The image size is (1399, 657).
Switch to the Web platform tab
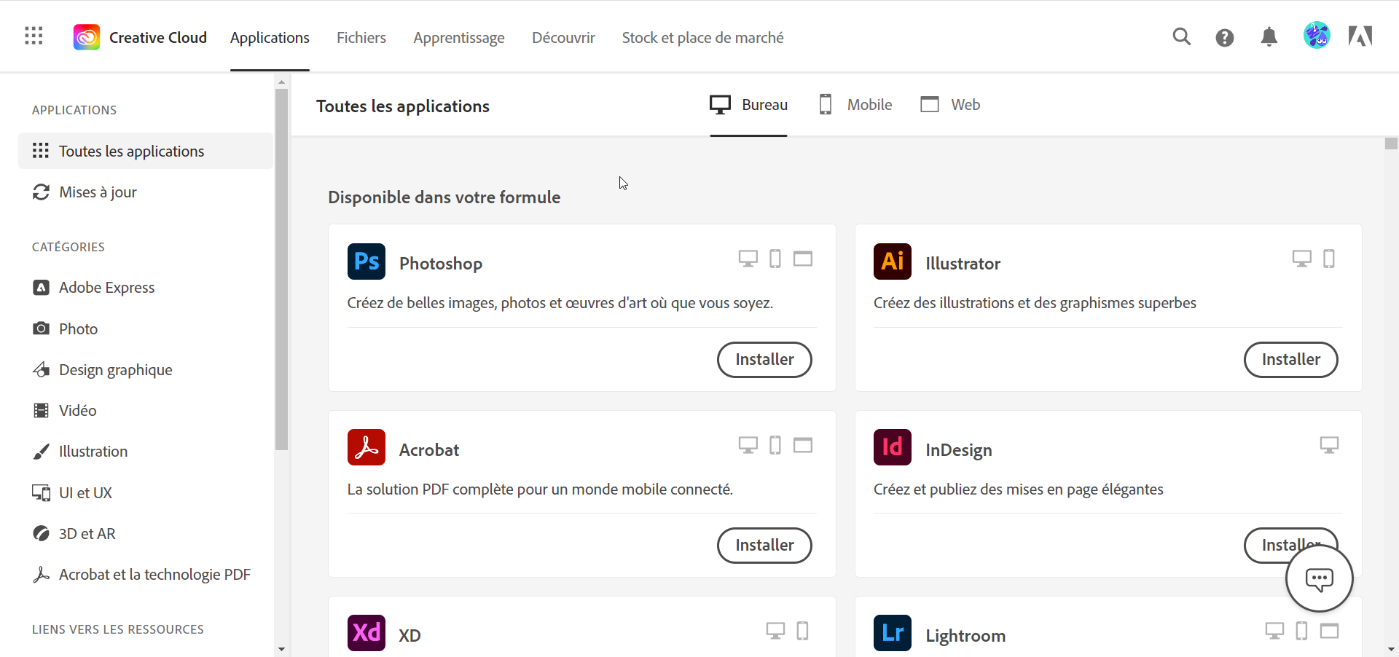[x=950, y=105]
